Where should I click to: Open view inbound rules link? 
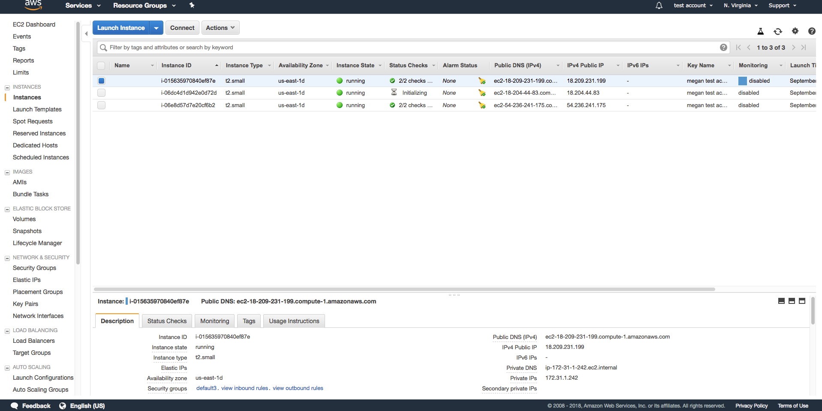pyautogui.click(x=244, y=388)
